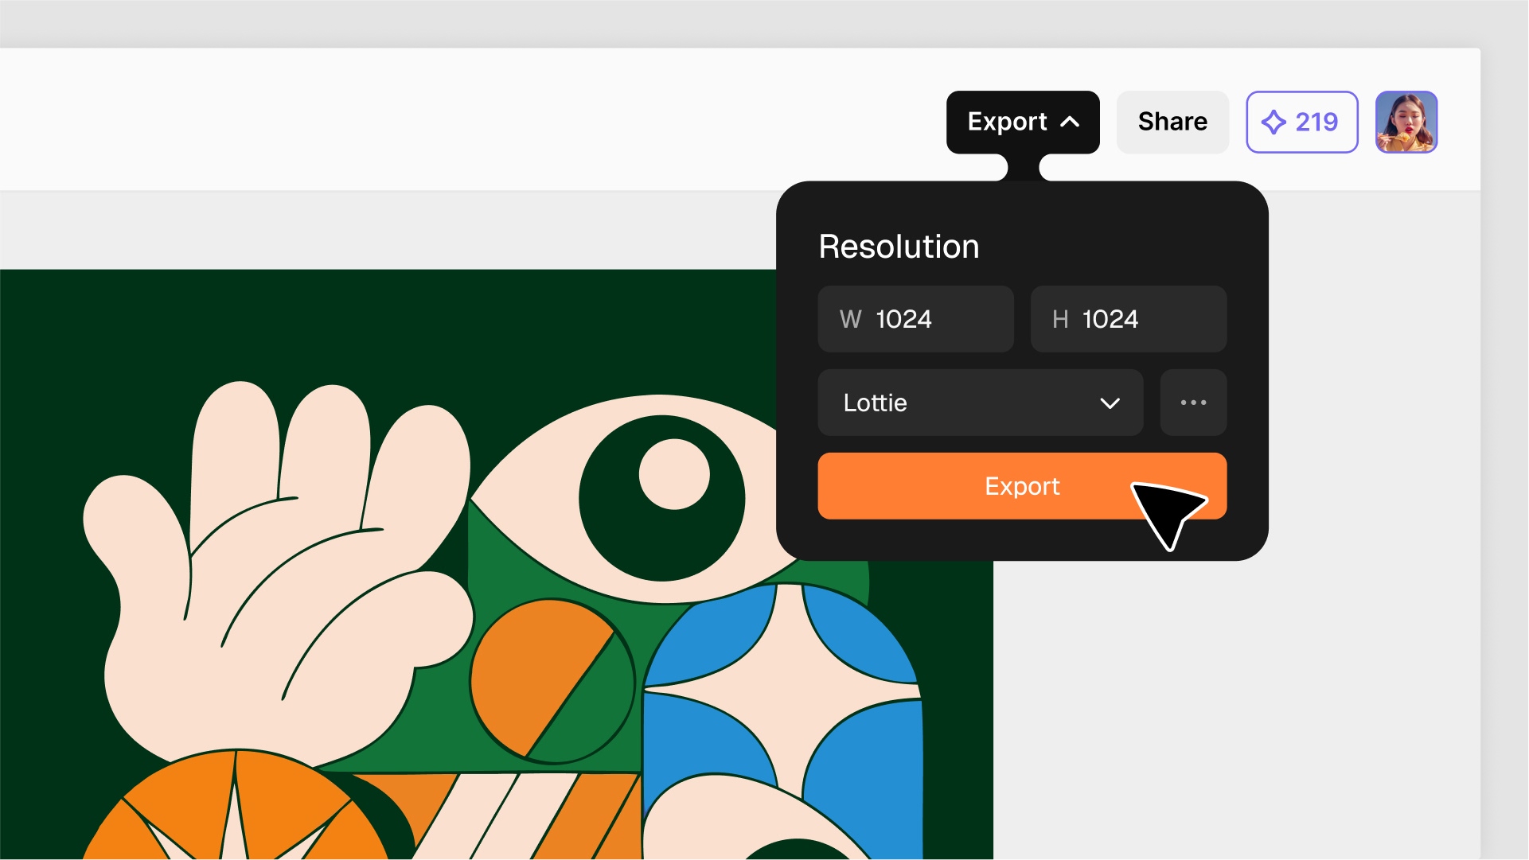Select the height field showing 1024
This screenshot has height=860, width=1529.
coord(1129,319)
